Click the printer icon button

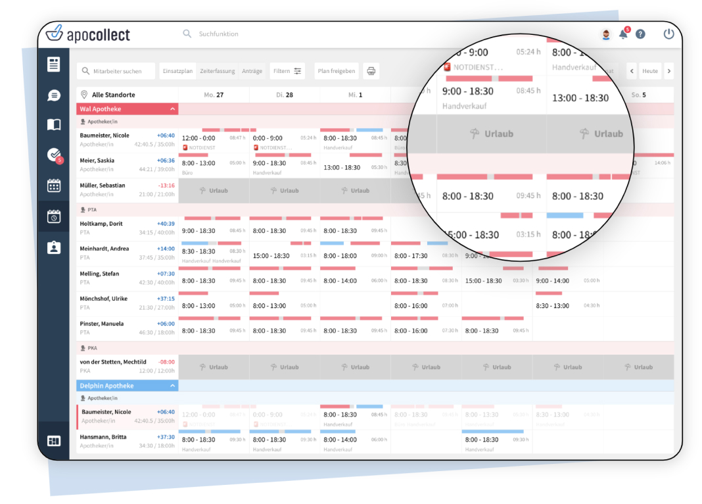coord(371,71)
